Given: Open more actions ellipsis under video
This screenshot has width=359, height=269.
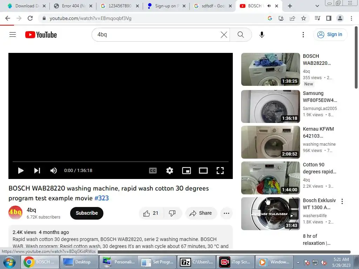Looking at the screenshot, I should (x=226, y=213).
